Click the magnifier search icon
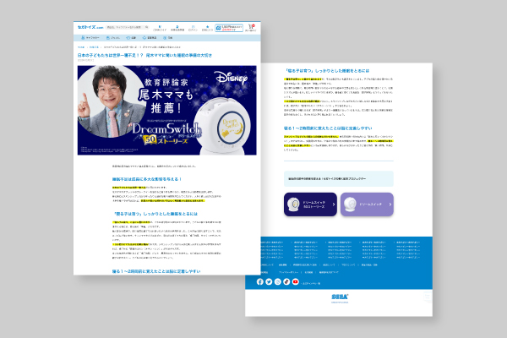Viewport: 507px width, 338px height. (x=146, y=28)
